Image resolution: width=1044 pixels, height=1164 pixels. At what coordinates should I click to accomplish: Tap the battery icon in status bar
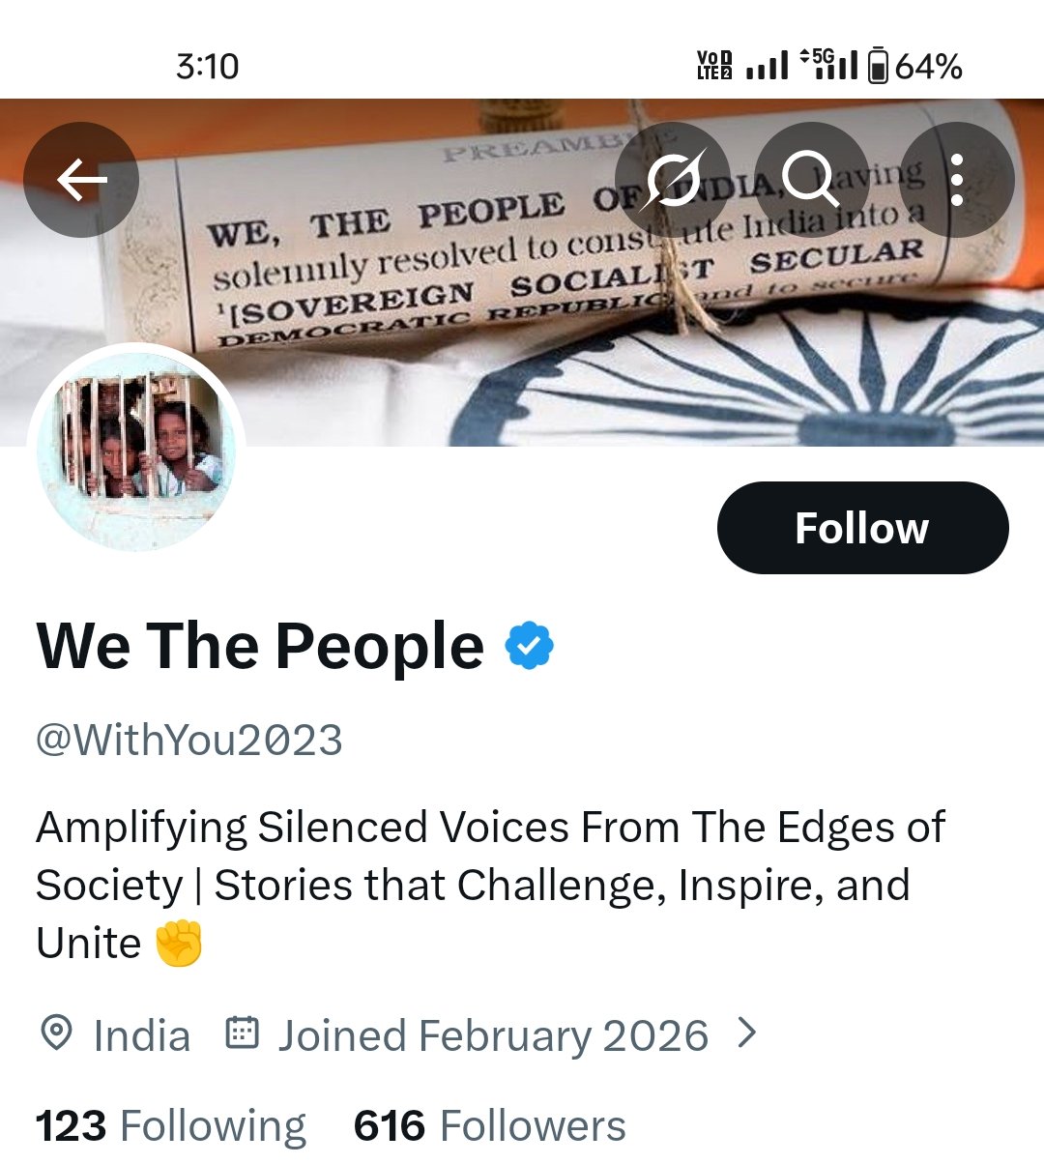pos(878,66)
